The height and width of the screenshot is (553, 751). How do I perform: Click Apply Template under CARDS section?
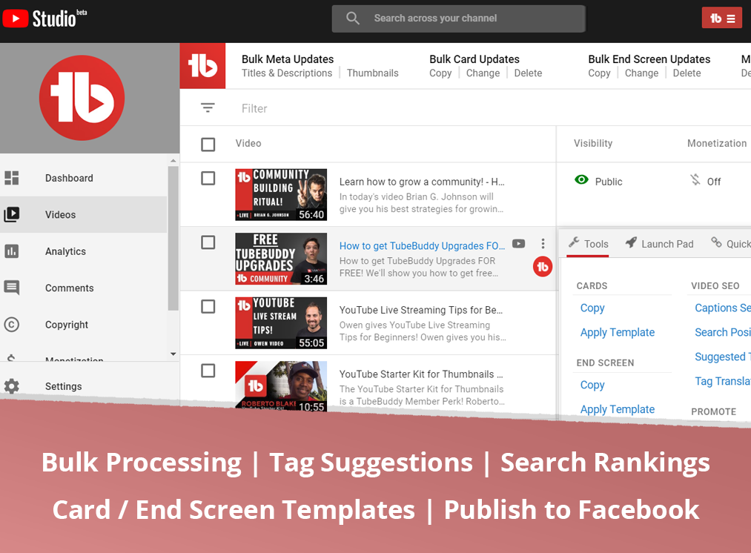618,333
